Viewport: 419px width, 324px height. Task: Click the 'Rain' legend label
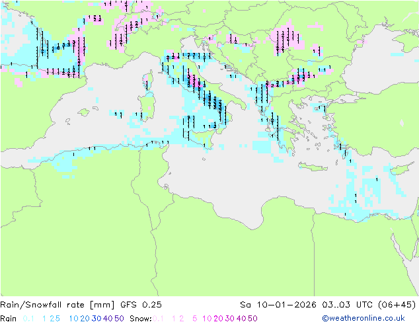[x=9, y=319]
